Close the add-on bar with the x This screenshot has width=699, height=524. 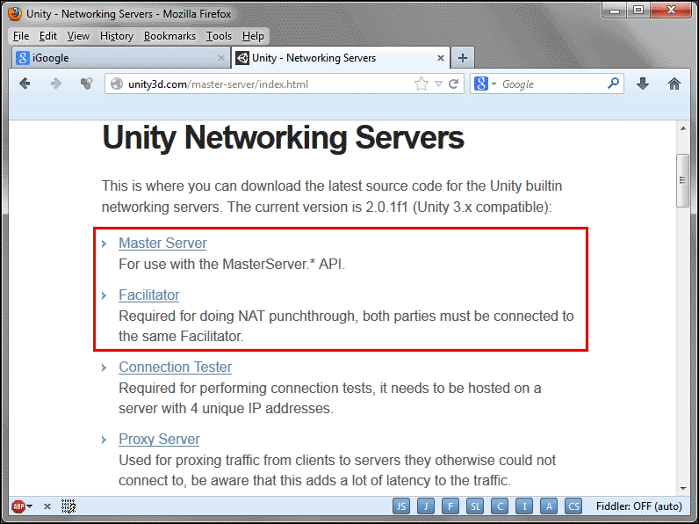pyautogui.click(x=47, y=506)
